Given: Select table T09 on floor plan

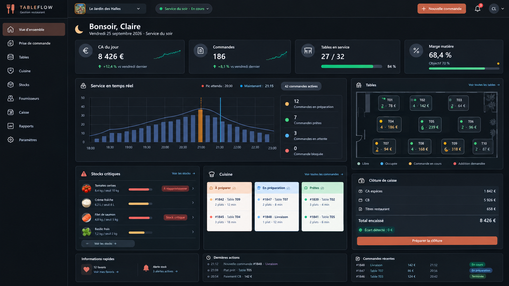Looking at the screenshot, I should pyautogui.click(x=453, y=146).
